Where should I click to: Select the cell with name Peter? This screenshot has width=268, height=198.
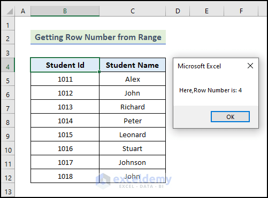pos(132,121)
